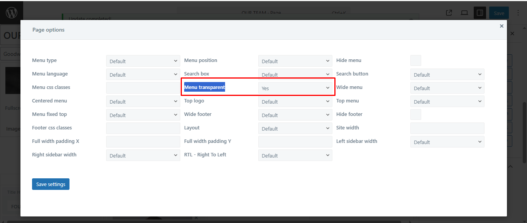Open the RTL - Right To Left dropdown

pos(295,155)
